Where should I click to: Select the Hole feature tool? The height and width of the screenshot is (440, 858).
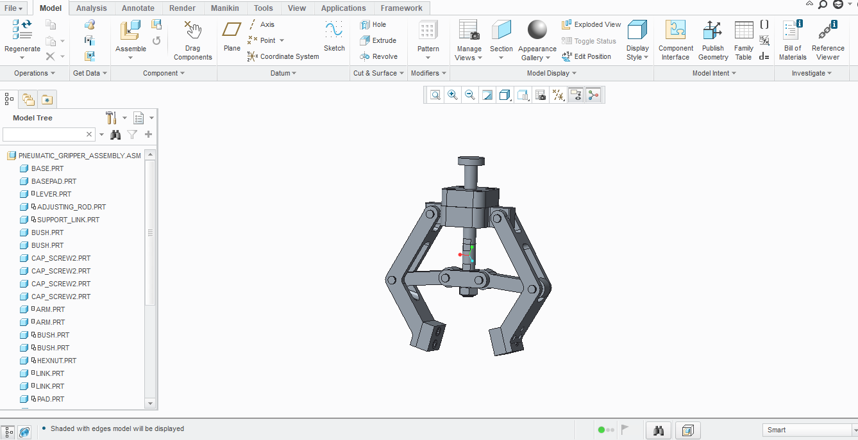(x=373, y=24)
